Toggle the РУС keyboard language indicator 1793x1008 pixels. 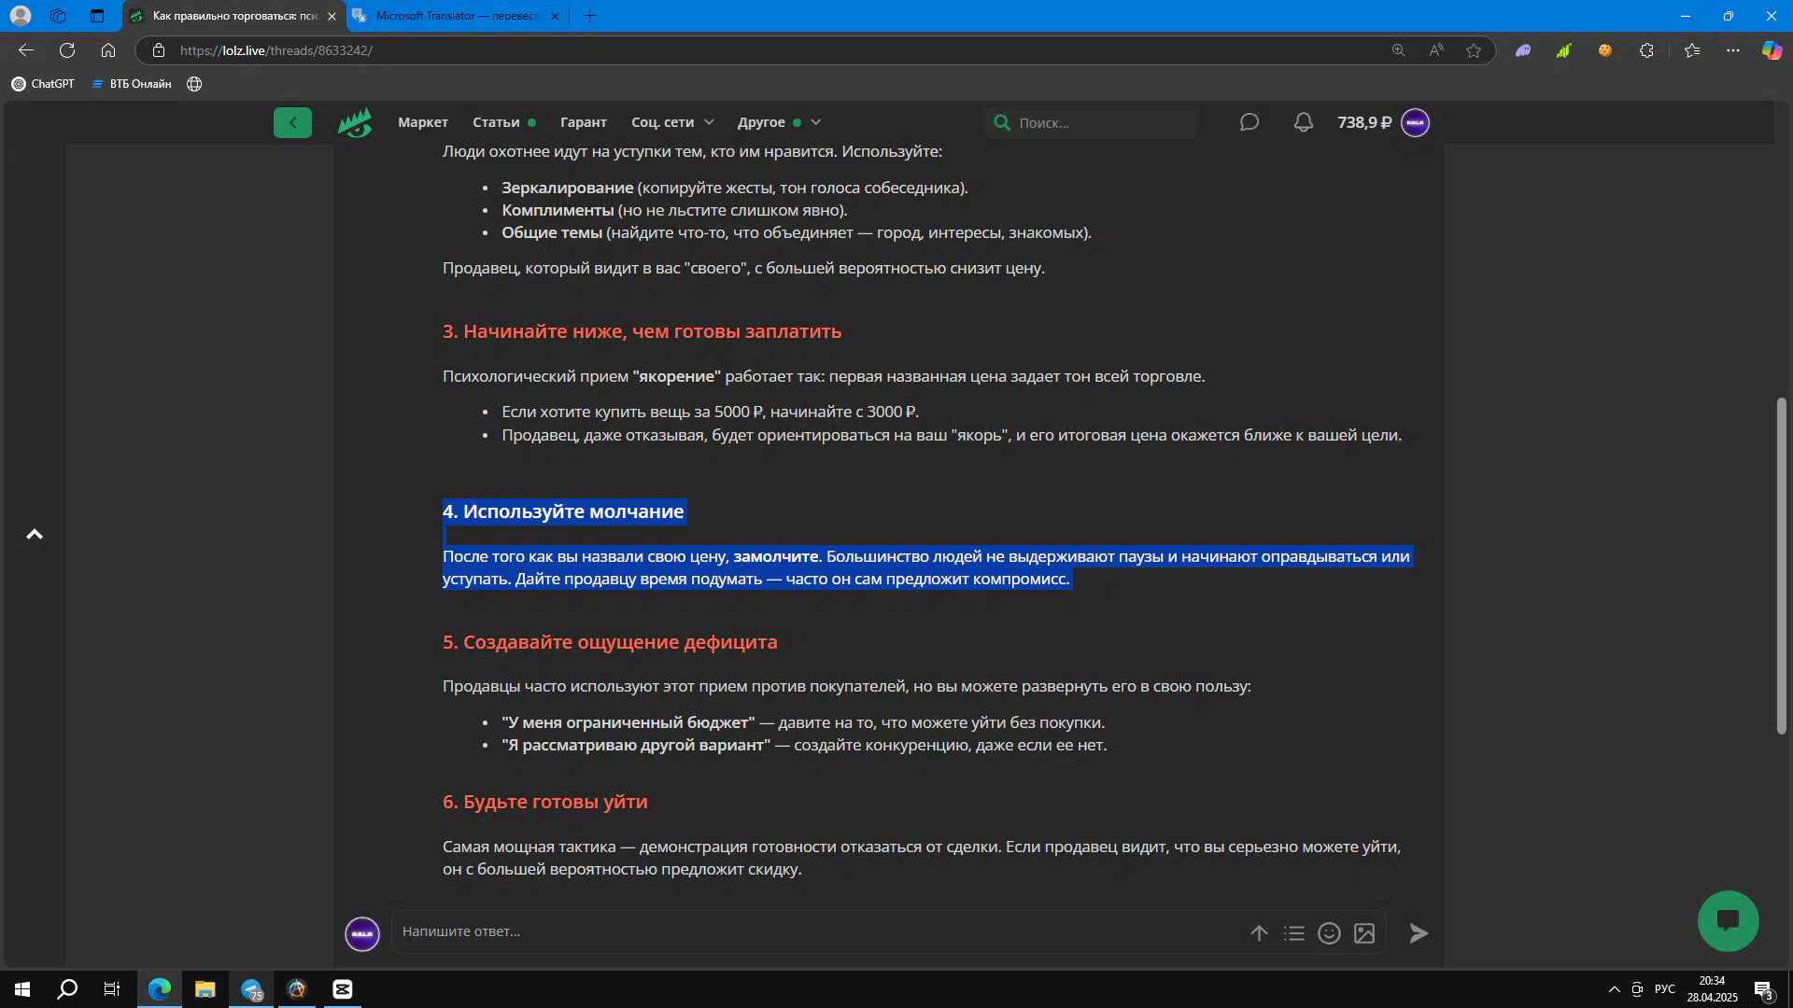pyautogui.click(x=1664, y=989)
